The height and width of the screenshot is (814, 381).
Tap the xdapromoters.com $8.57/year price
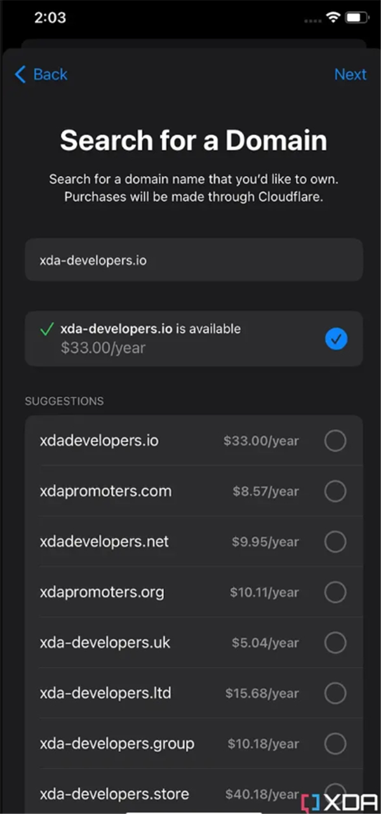tap(265, 491)
